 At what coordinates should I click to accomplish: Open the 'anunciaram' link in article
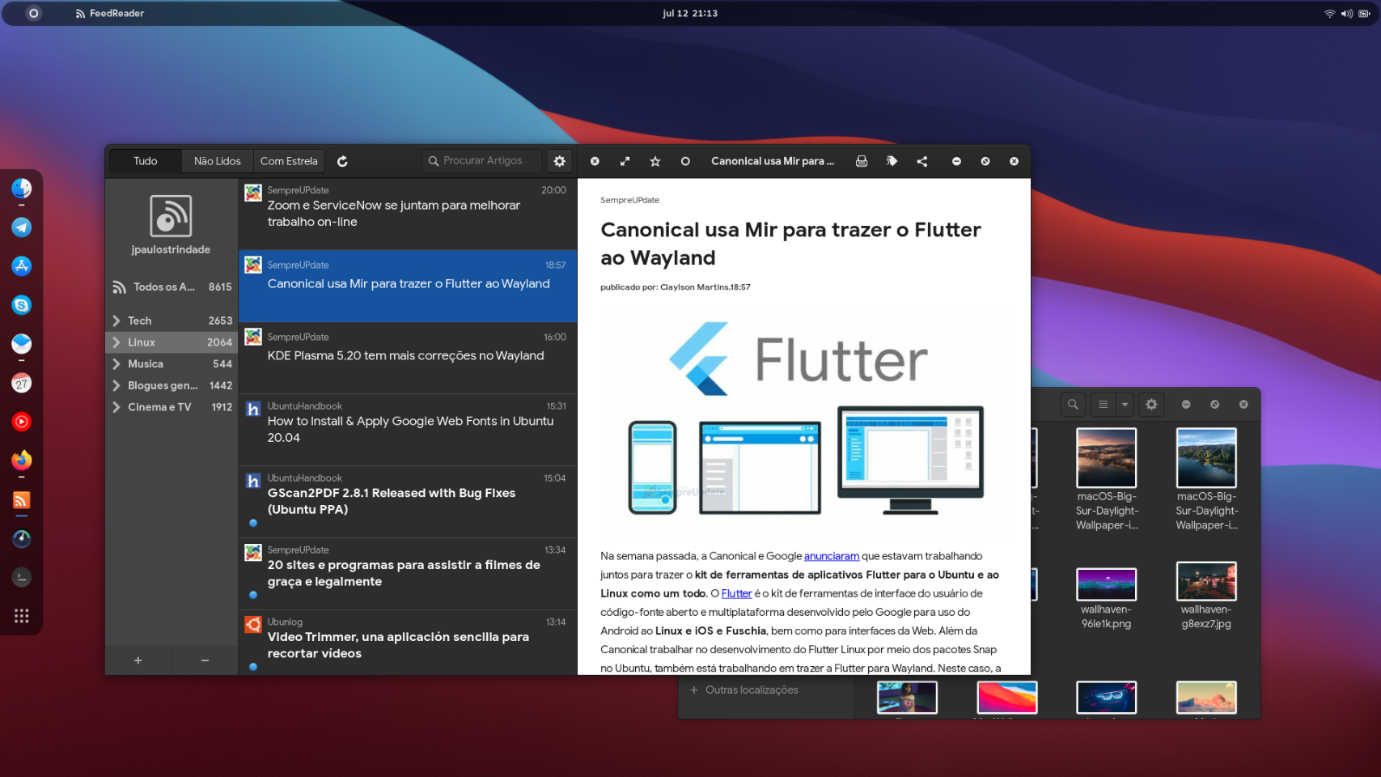831,556
